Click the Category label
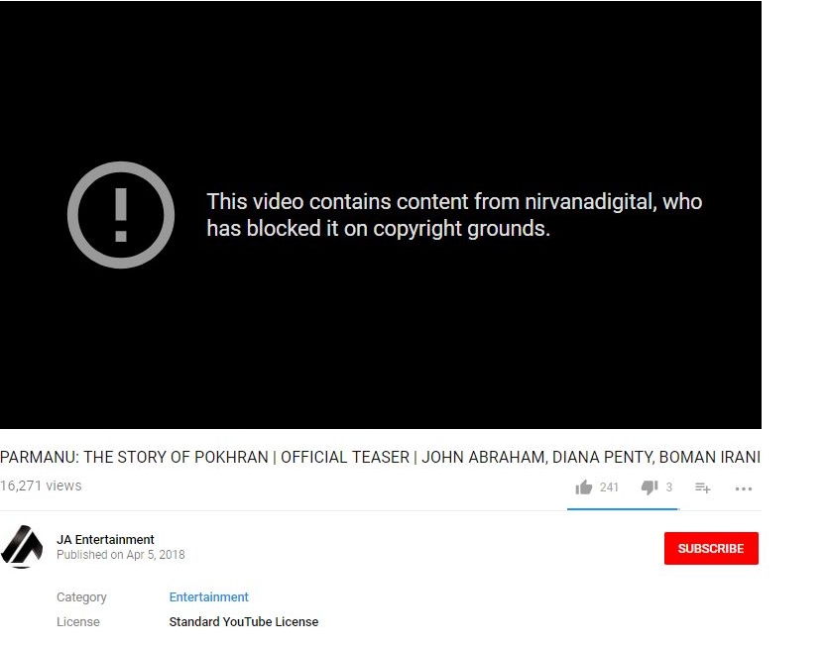828x646 pixels. 81,597
